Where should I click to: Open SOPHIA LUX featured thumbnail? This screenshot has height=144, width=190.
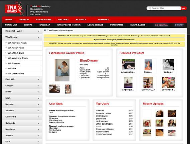click(148, 82)
